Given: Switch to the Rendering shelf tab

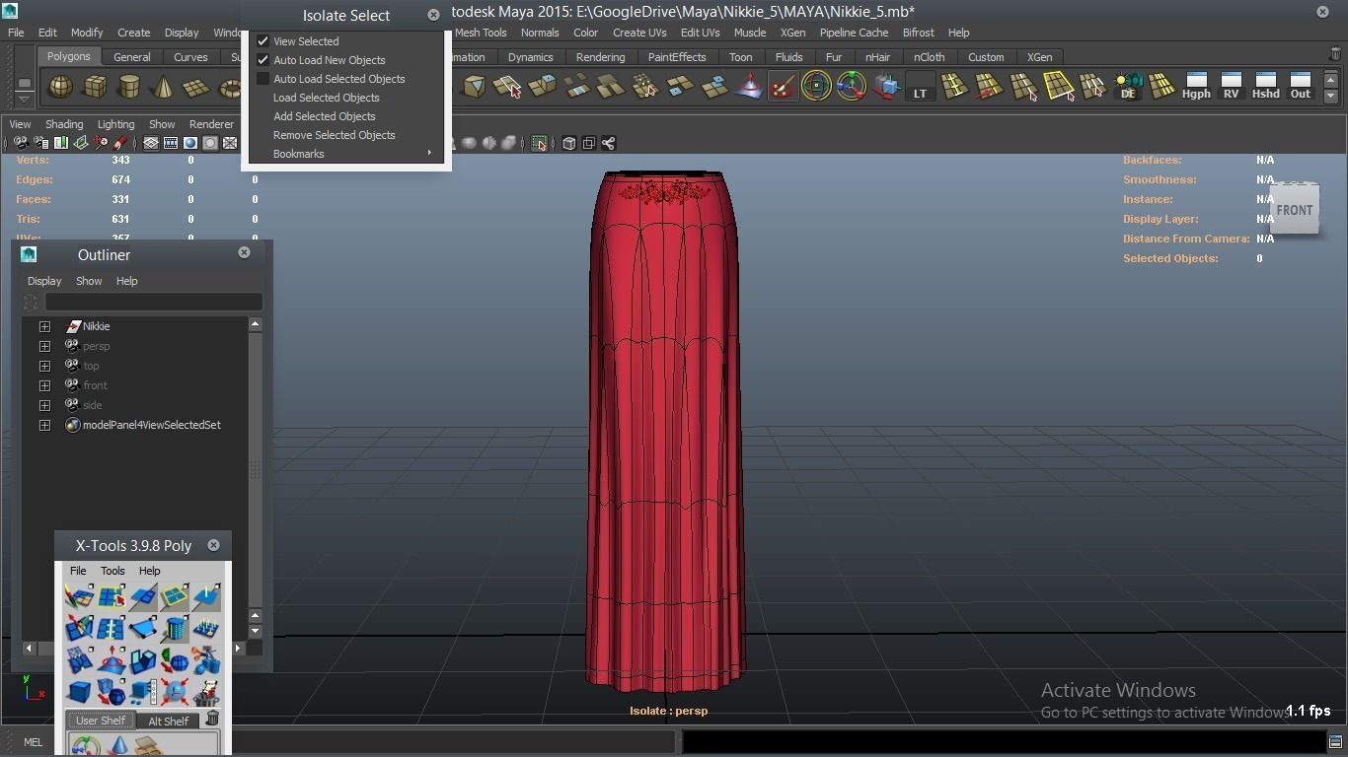Looking at the screenshot, I should pyautogui.click(x=600, y=57).
